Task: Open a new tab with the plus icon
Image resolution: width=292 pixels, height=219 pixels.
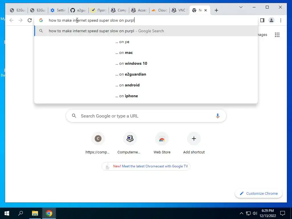Action: click(x=216, y=10)
